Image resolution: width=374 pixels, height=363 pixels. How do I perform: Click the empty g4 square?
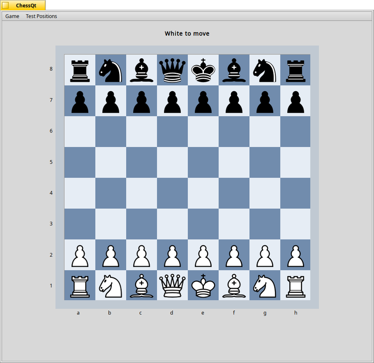(x=265, y=193)
